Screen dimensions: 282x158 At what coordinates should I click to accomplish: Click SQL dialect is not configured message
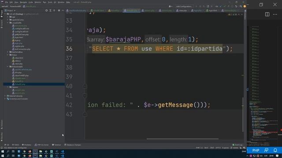click(x=15, y=148)
